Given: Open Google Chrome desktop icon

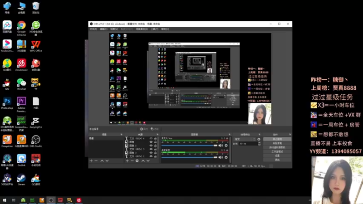Looking at the screenshot, I should 21,28.
